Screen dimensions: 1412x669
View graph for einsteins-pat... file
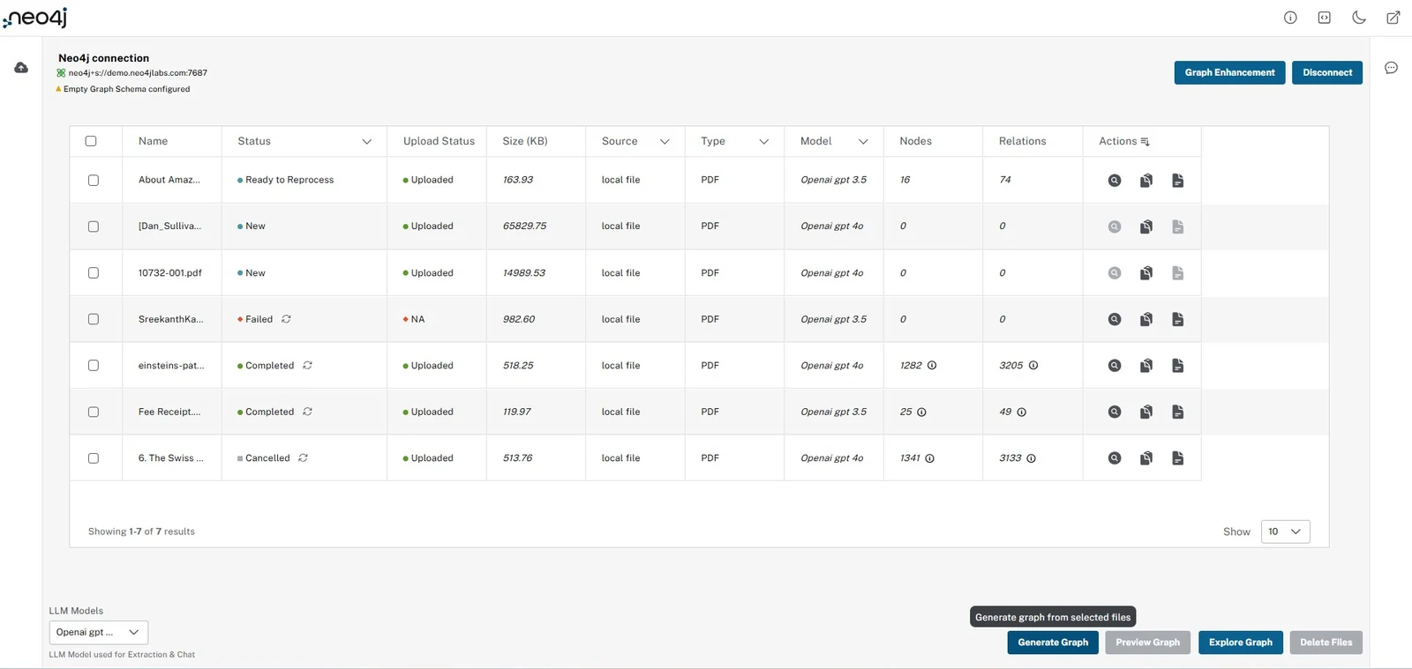pyautogui.click(x=1115, y=365)
